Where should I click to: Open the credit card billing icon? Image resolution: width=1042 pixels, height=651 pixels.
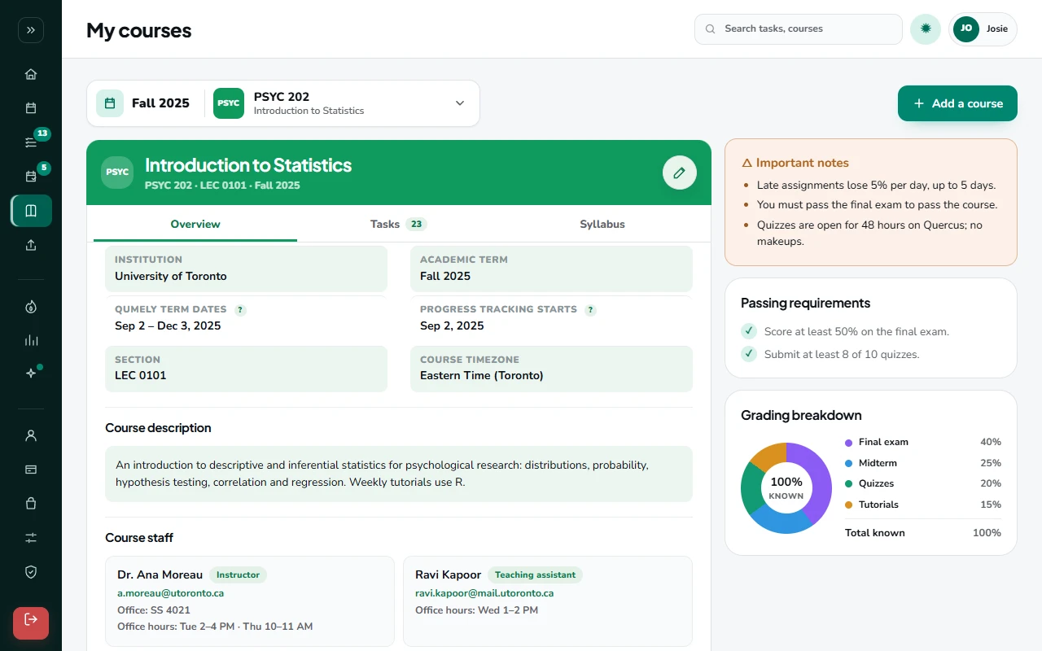[31, 470]
